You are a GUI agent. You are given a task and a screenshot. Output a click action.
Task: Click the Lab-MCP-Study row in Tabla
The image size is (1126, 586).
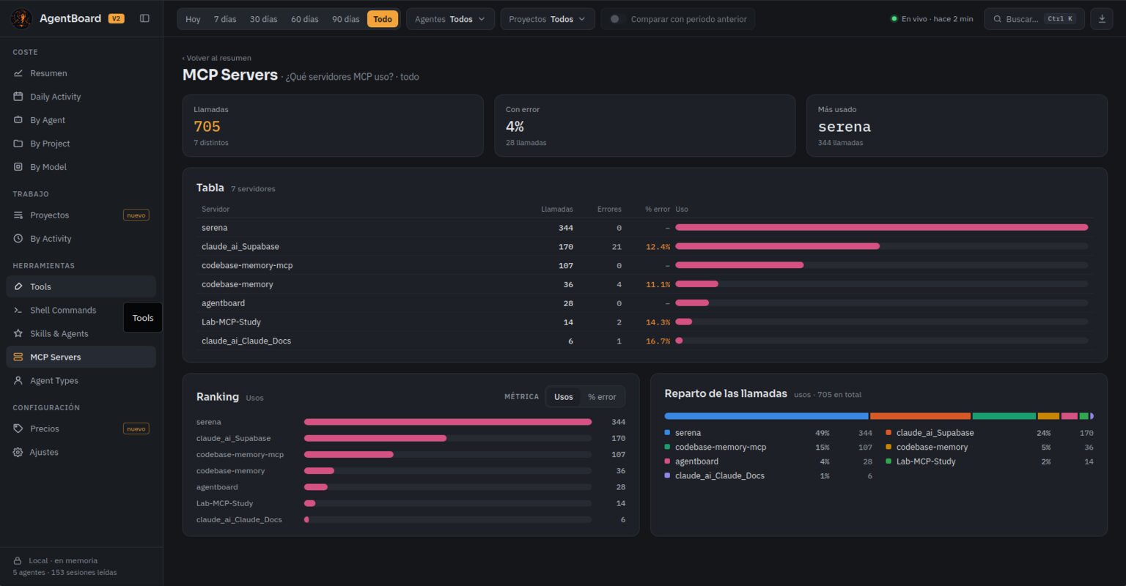click(x=644, y=322)
